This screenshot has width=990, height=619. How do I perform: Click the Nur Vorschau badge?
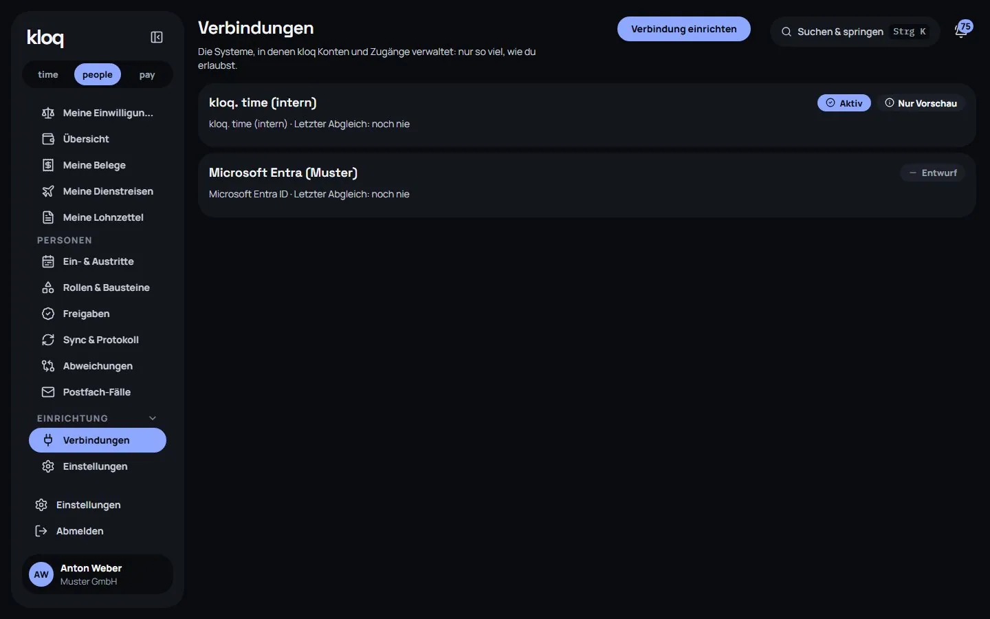pyautogui.click(x=921, y=103)
